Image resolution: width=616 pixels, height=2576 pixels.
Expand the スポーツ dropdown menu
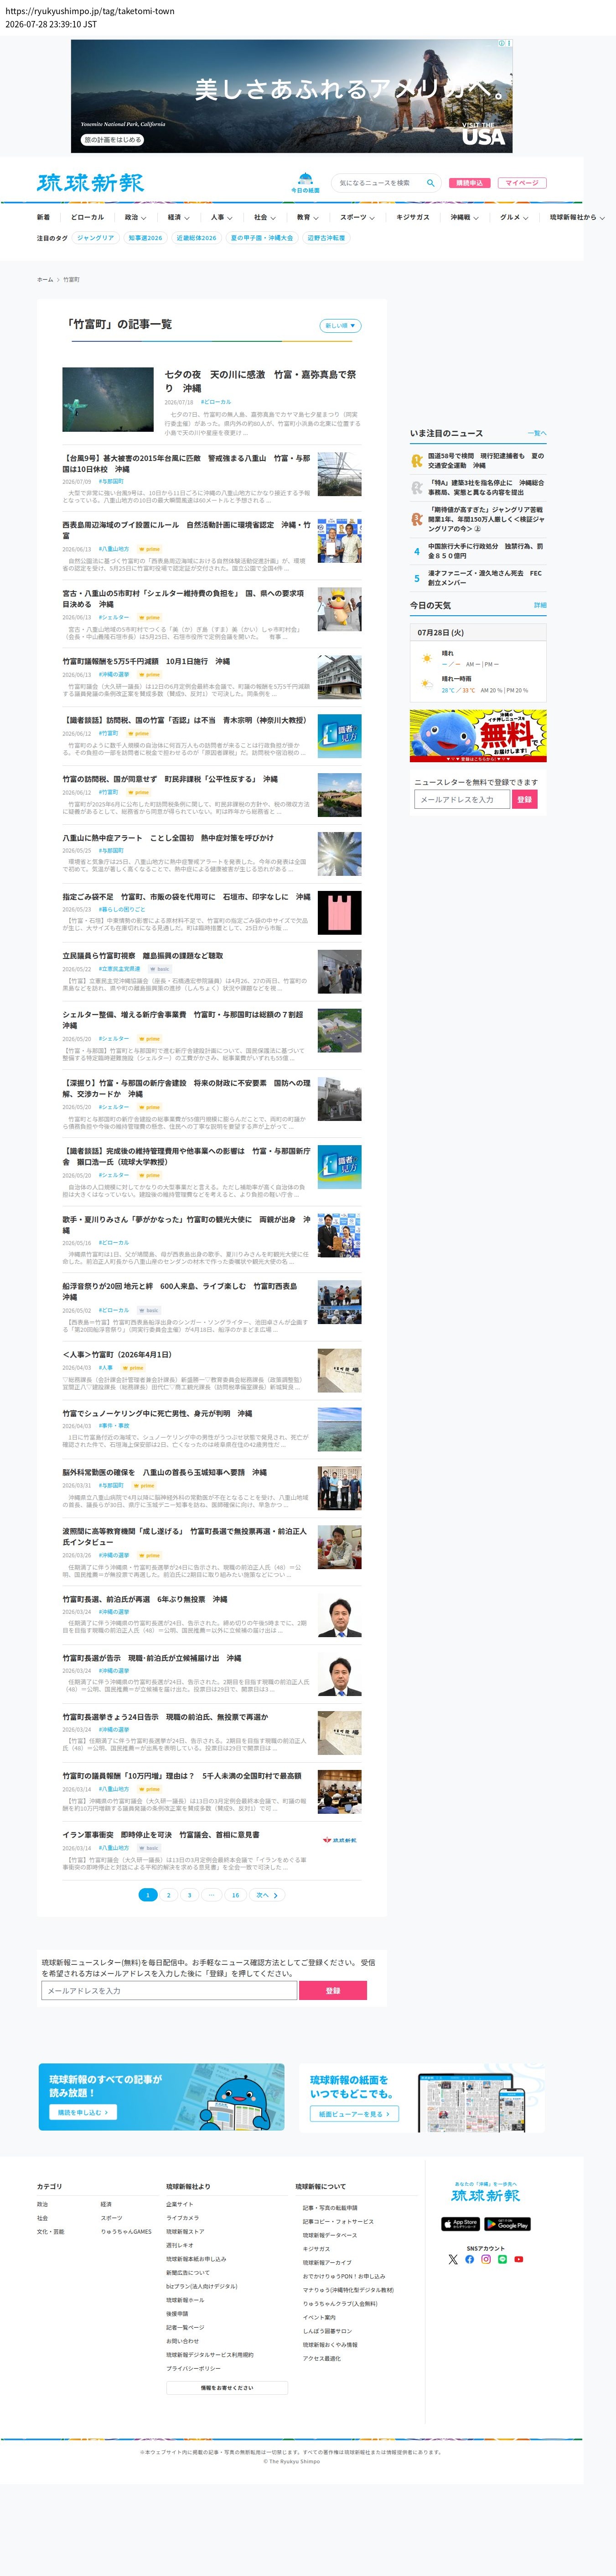click(x=357, y=217)
